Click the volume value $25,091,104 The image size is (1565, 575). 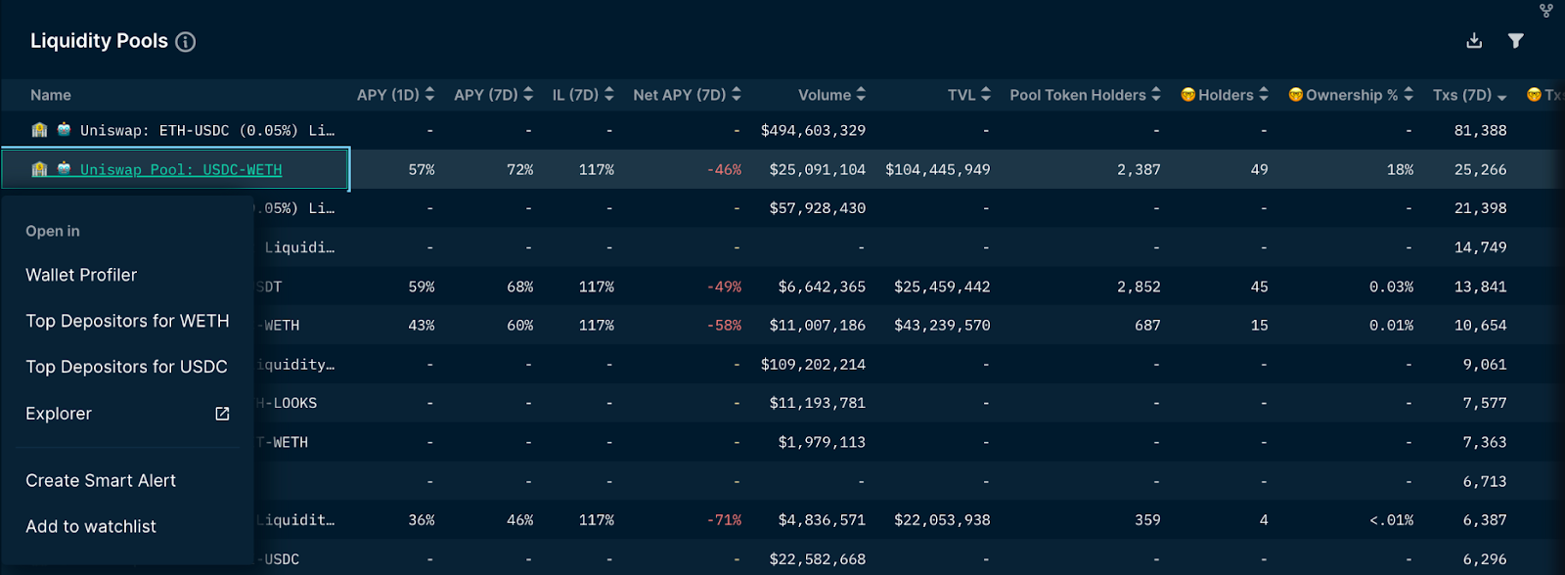(817, 169)
